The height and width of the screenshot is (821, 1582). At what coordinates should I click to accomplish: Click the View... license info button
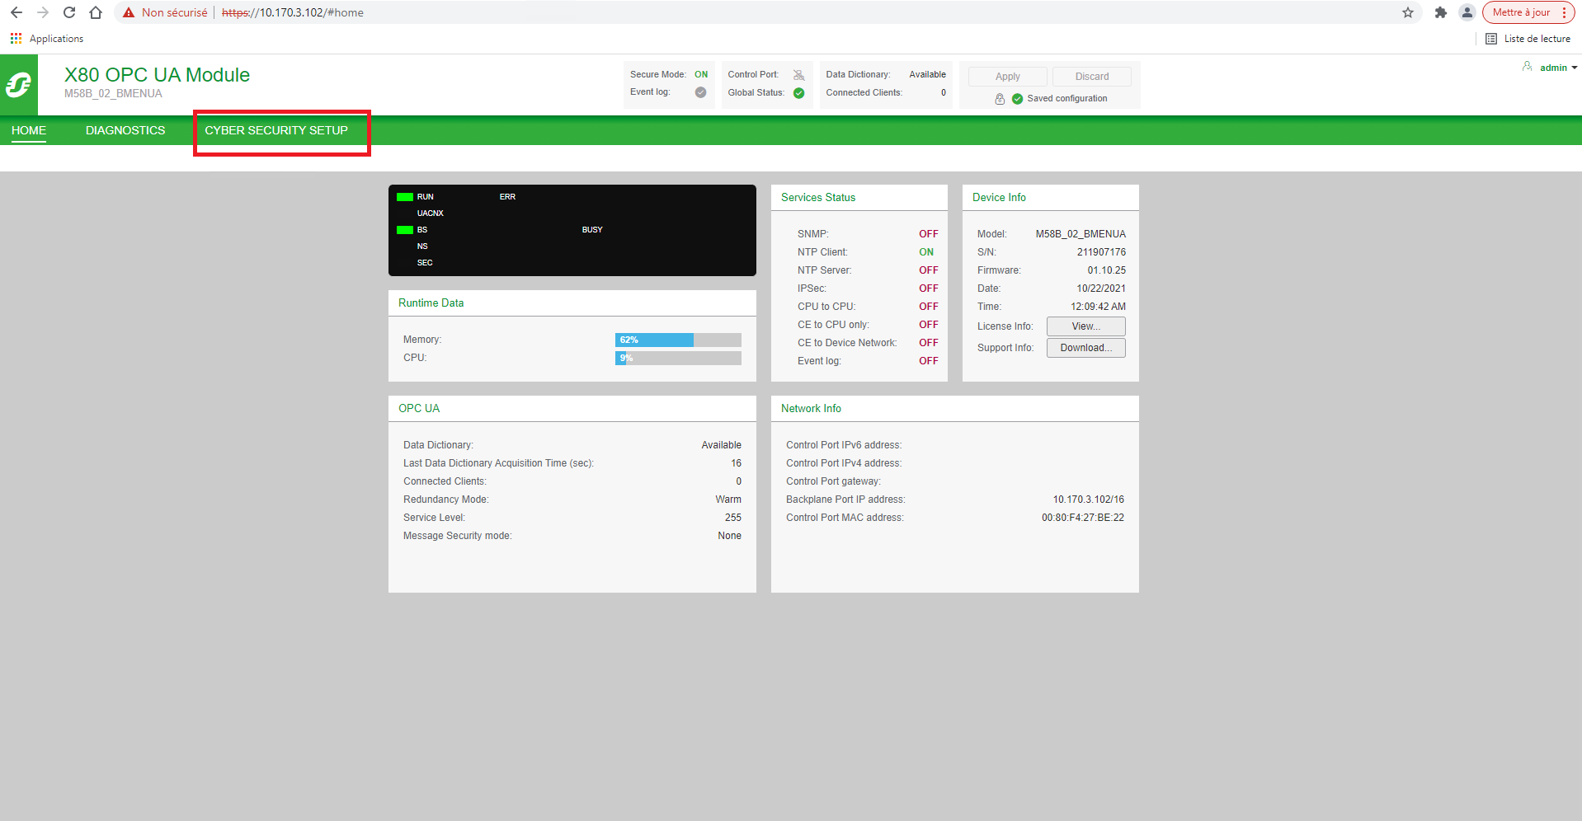tap(1085, 326)
